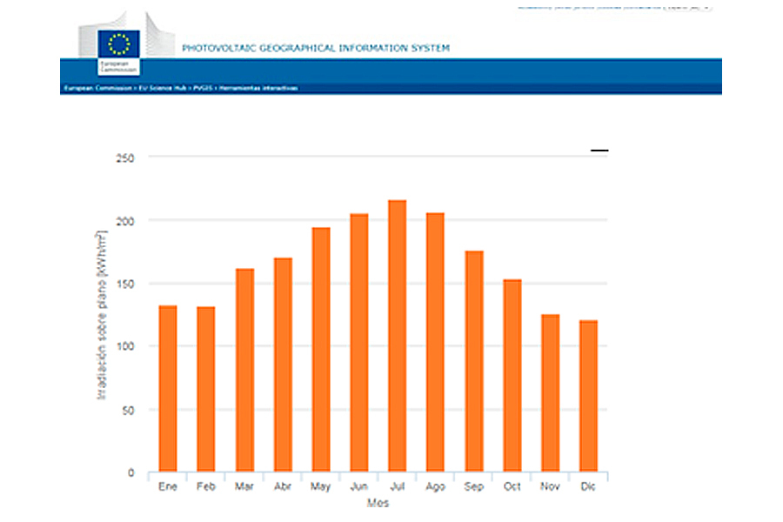Select the Oct bar in chart

(512, 376)
